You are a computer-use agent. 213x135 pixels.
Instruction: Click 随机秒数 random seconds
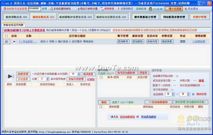click(x=202, y=94)
